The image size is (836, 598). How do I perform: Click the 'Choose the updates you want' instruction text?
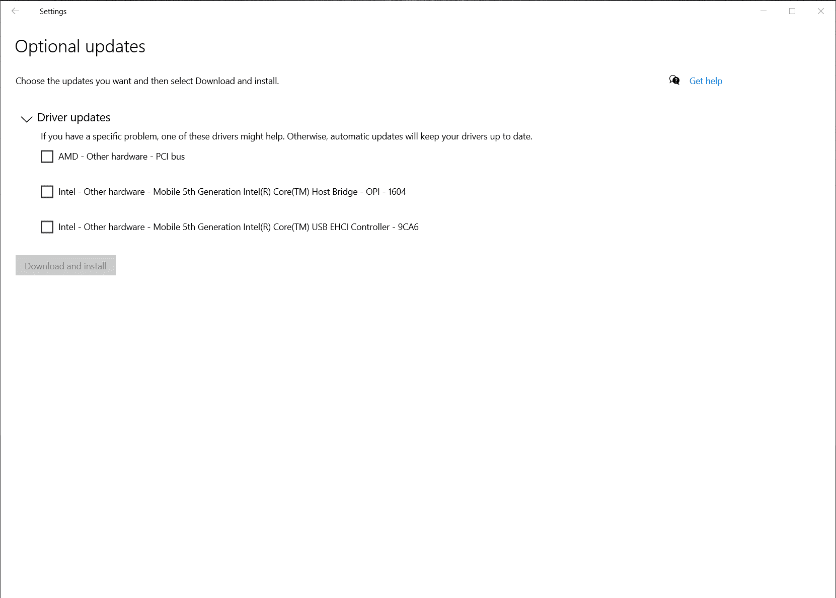click(147, 81)
